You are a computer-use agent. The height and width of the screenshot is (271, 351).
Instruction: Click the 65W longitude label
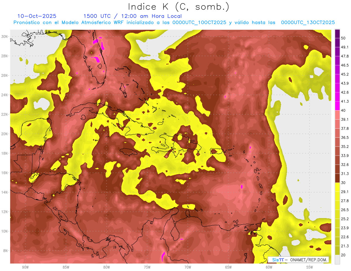point(228,267)
